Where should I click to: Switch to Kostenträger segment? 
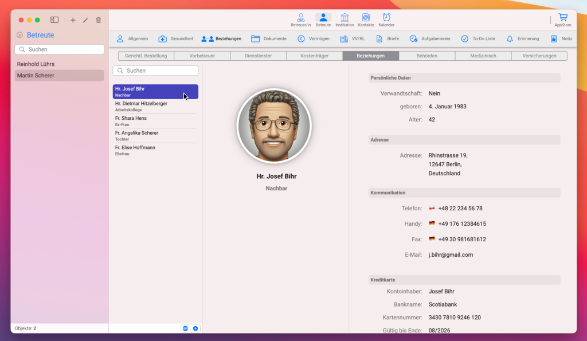[x=315, y=56]
